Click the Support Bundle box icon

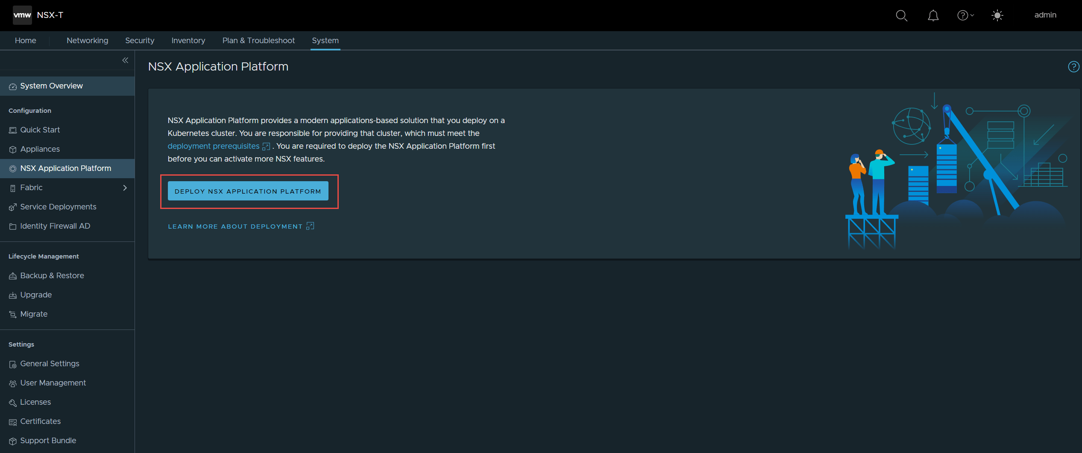pyautogui.click(x=13, y=441)
